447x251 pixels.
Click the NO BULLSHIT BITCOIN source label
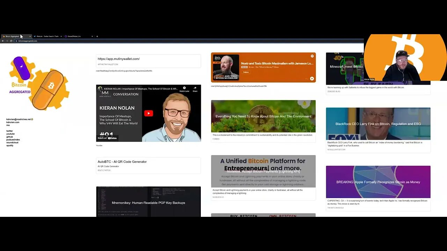(336, 150)
